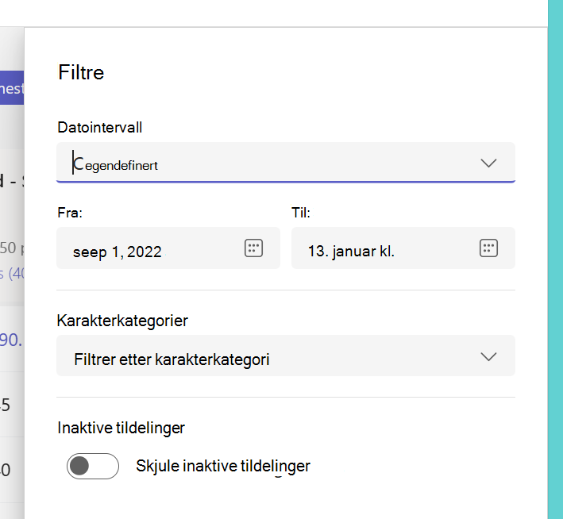Screen dimensions: 563x519
Task: Click the 'Fra:' label above start date
Action: pos(70,213)
